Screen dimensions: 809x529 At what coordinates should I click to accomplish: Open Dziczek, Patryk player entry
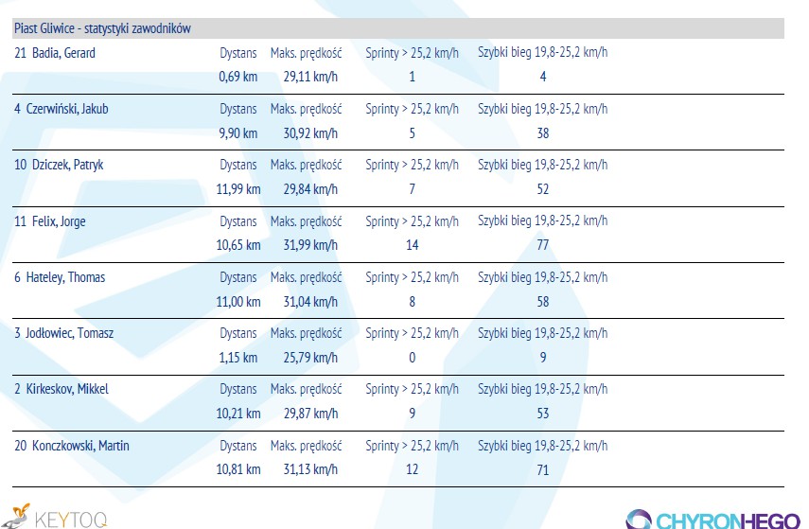67,165
